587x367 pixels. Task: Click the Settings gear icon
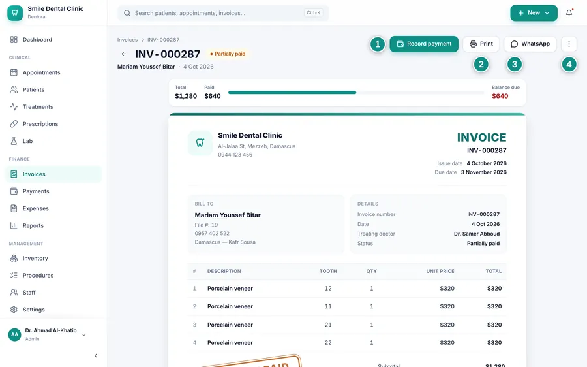(x=14, y=310)
